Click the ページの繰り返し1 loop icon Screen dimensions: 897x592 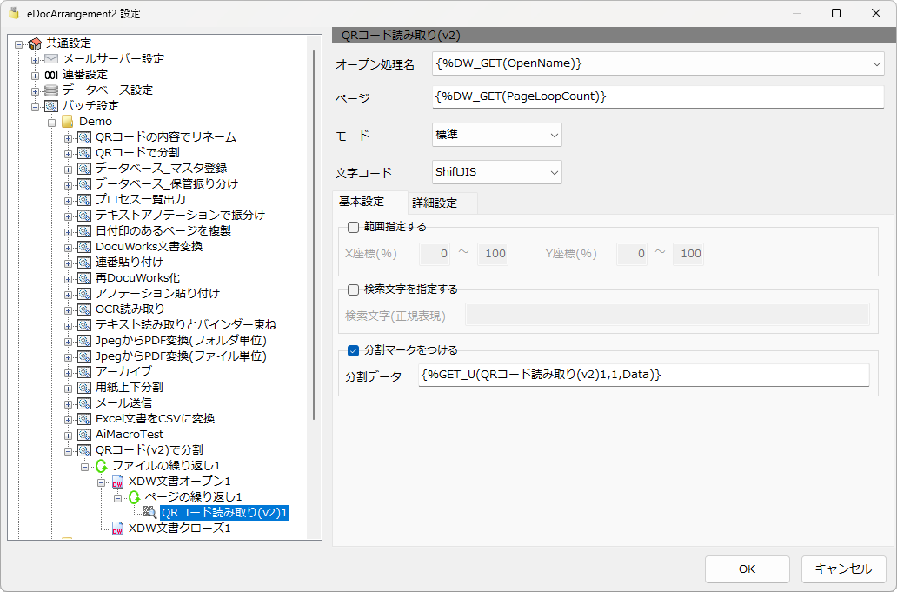coord(134,497)
